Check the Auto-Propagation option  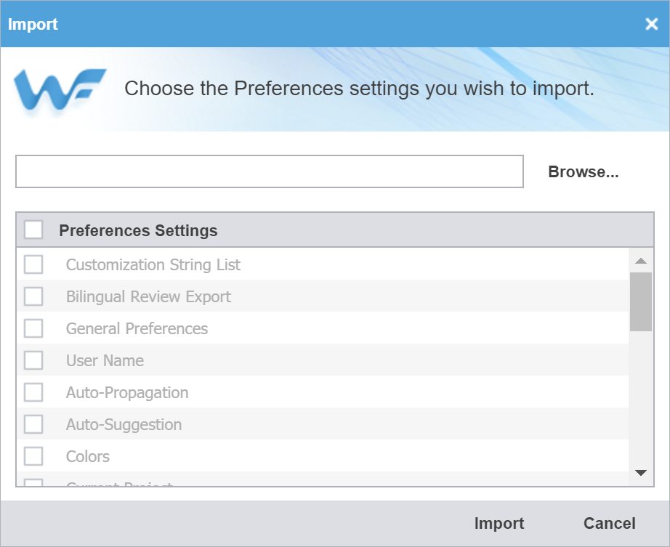[x=33, y=392]
